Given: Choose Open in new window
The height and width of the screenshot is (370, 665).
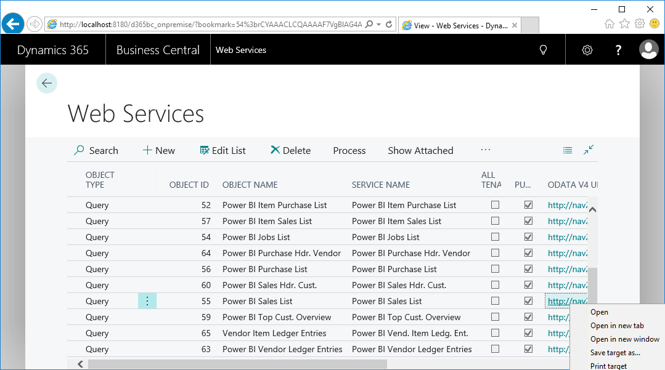Looking at the screenshot, I should point(625,339).
